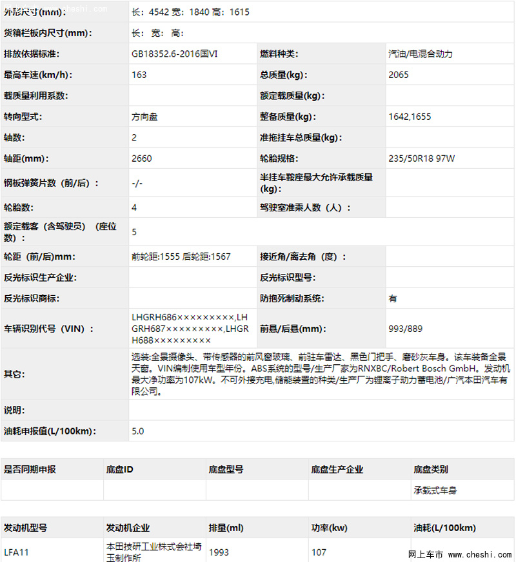Select the 燃料种类 label
Screen dimensions: 516x562
click(x=279, y=53)
